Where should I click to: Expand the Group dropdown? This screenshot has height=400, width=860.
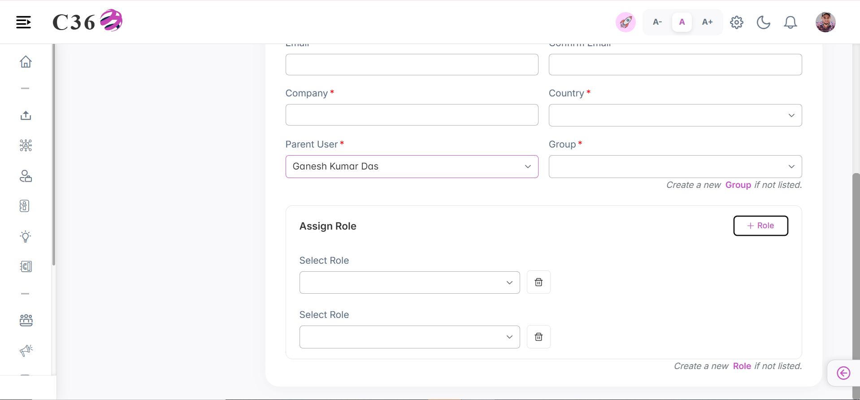675,166
